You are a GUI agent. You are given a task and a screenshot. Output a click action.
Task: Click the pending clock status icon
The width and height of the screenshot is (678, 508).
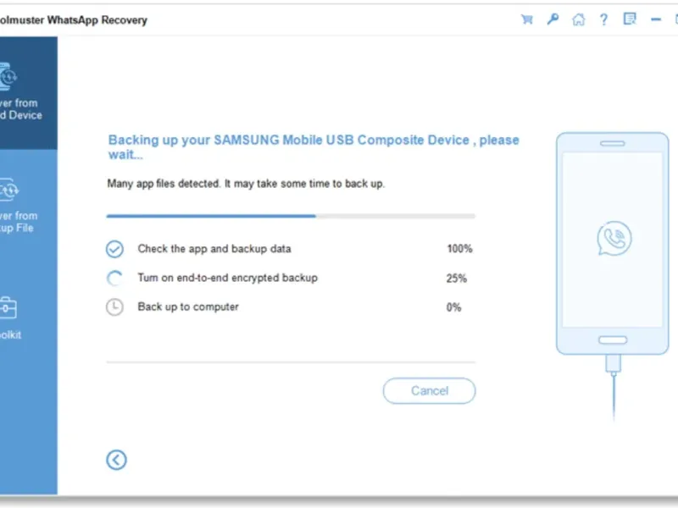coord(114,307)
